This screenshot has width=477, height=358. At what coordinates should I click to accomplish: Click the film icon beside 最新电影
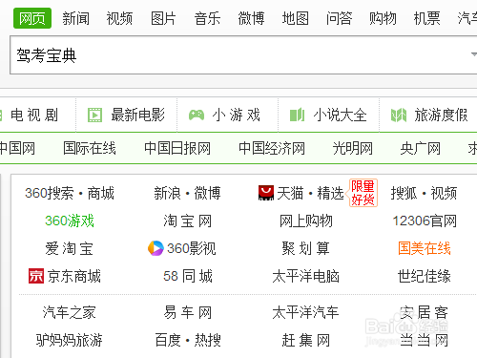click(x=94, y=116)
